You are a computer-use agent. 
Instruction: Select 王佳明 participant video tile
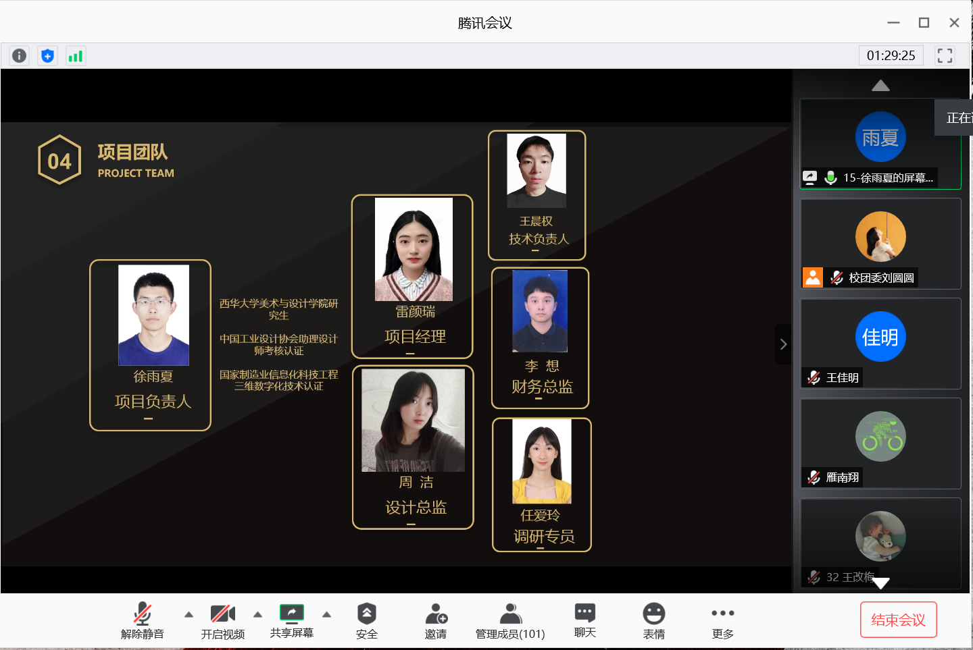tap(880, 343)
